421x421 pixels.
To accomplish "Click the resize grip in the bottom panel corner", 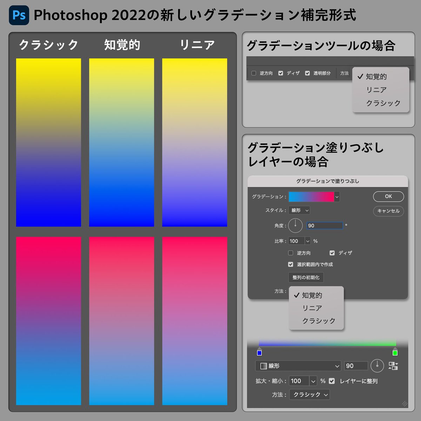I will 405,404.
